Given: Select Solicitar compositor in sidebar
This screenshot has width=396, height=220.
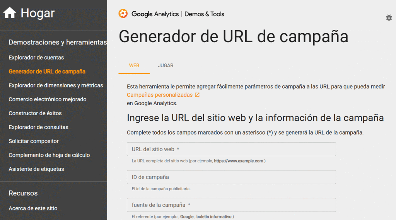Looking at the screenshot, I should [34, 141].
